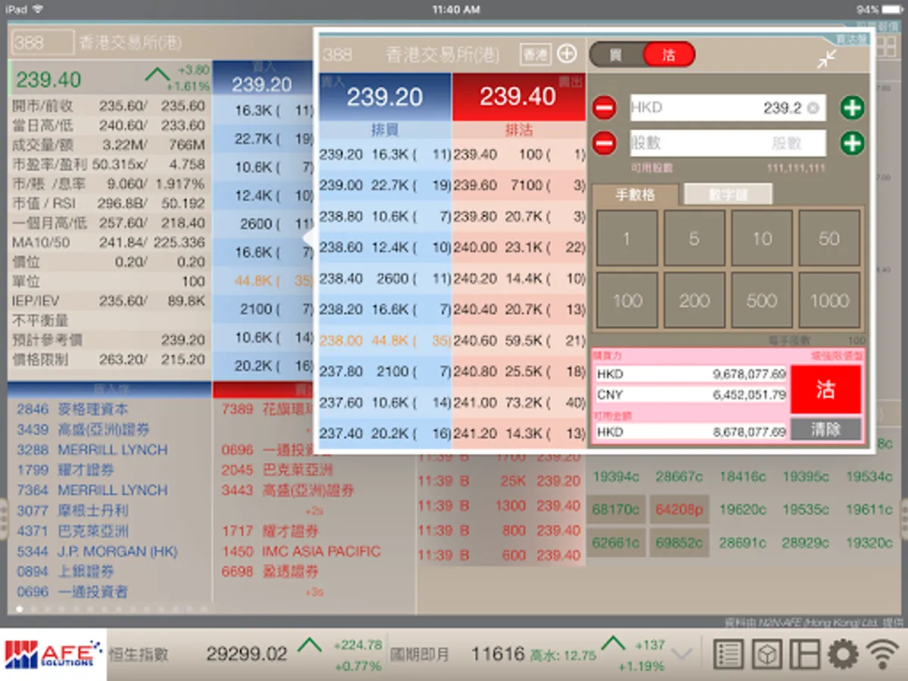Select bid row 238.80 10.6K
Screen dimensions: 908x681
click(384, 216)
